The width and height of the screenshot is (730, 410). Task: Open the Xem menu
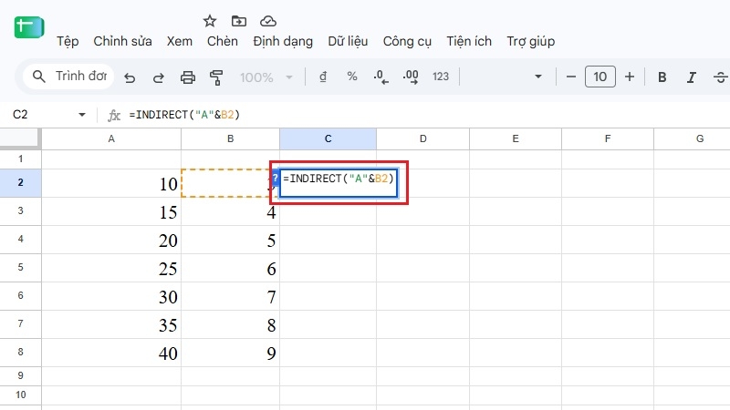(x=179, y=41)
